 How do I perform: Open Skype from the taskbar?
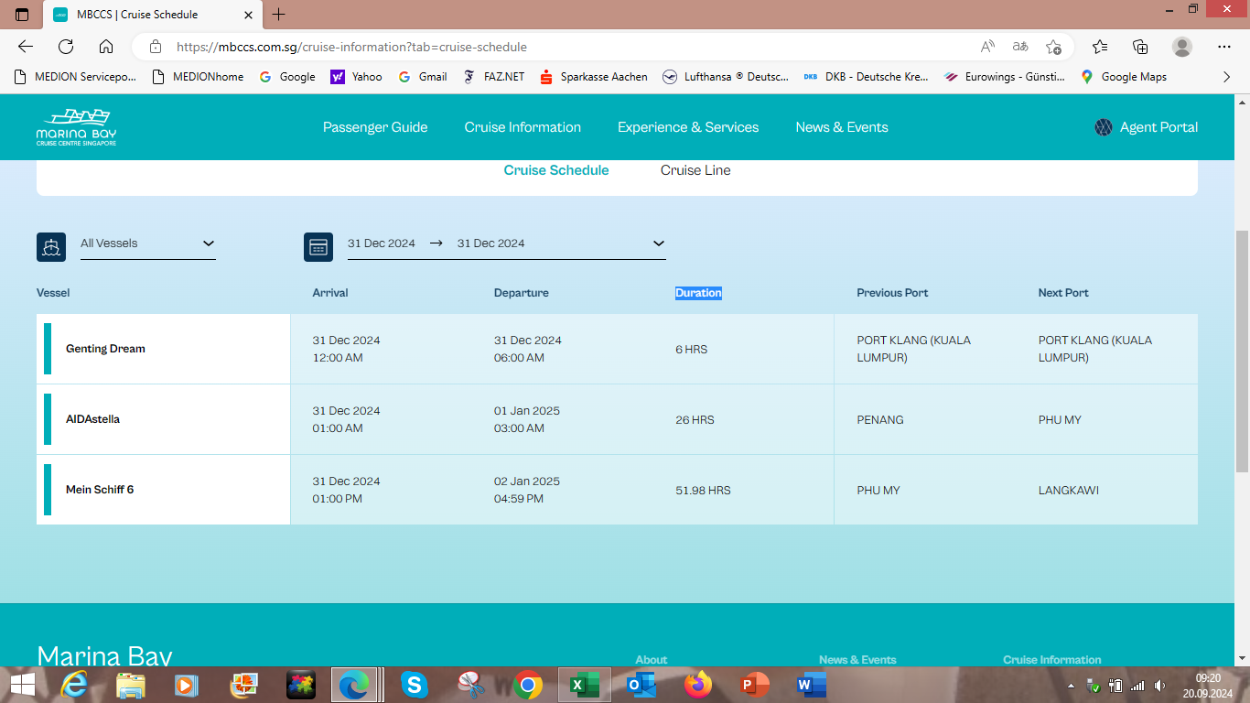(414, 685)
